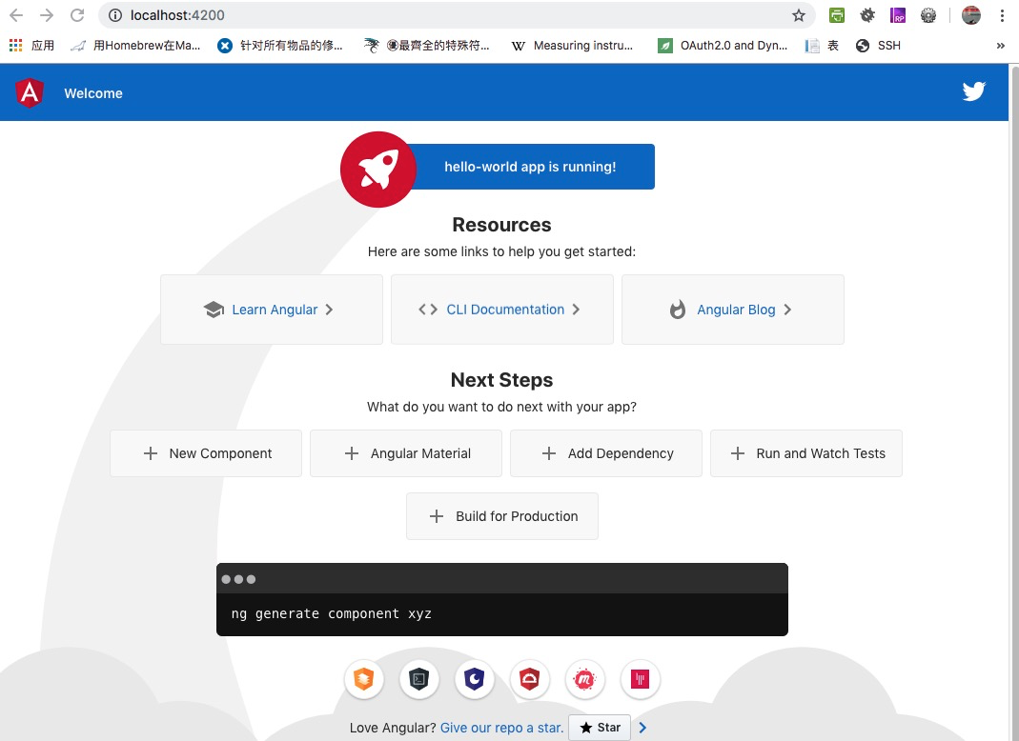Click the terminal text 'ng generate component xyz'

(x=332, y=613)
